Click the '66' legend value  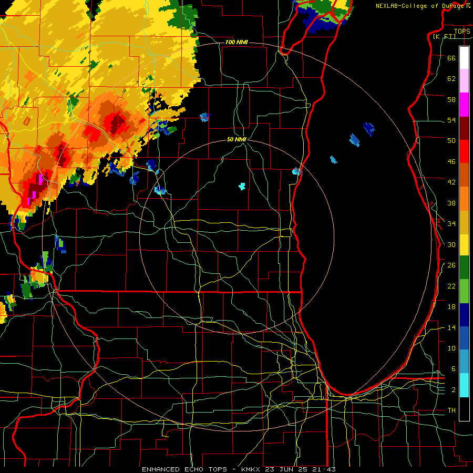pos(451,58)
